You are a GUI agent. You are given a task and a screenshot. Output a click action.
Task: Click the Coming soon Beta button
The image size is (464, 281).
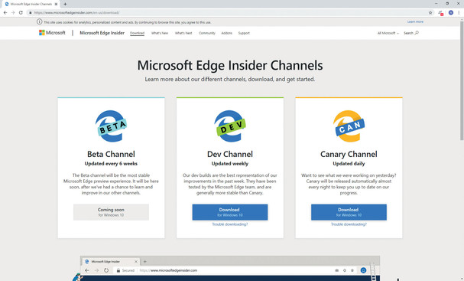[111, 212]
